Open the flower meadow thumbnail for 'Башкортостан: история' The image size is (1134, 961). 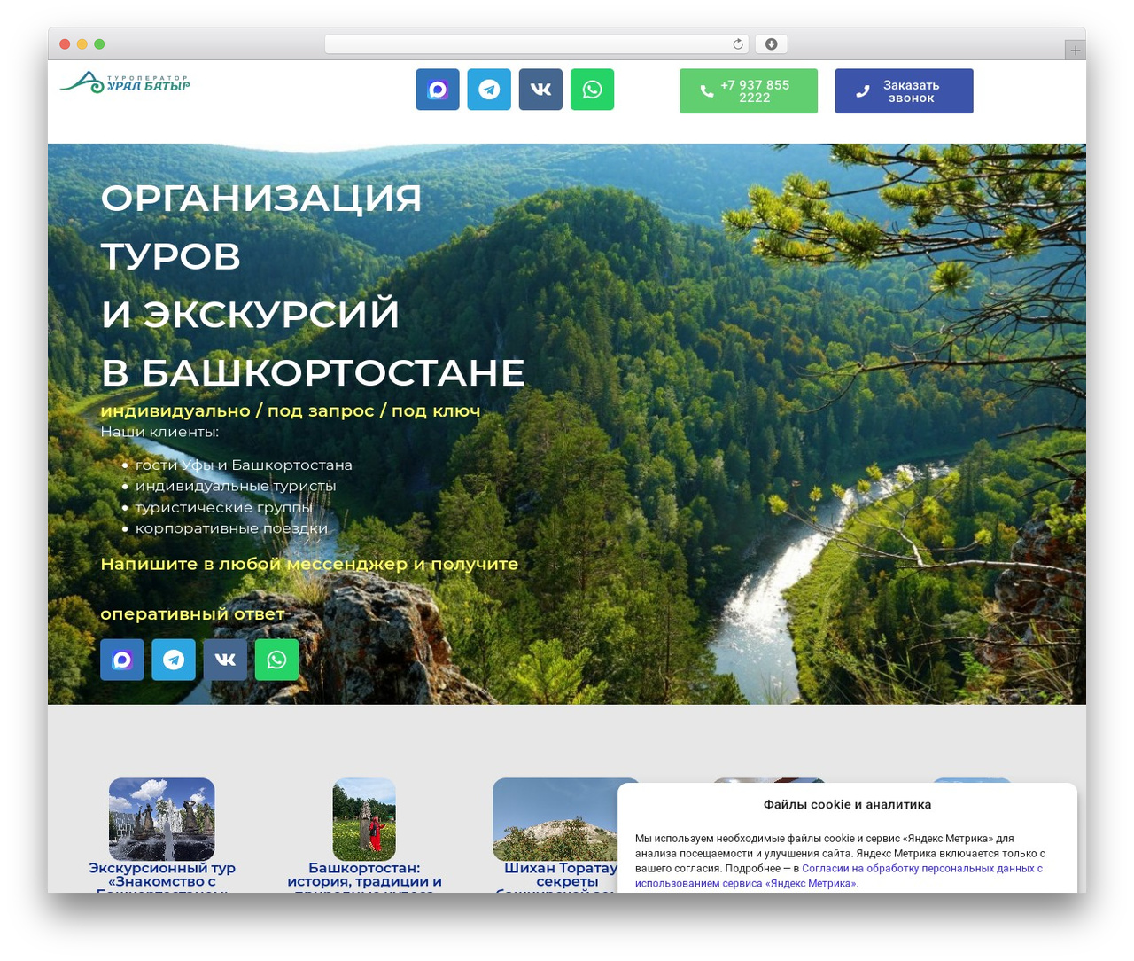[x=364, y=819]
